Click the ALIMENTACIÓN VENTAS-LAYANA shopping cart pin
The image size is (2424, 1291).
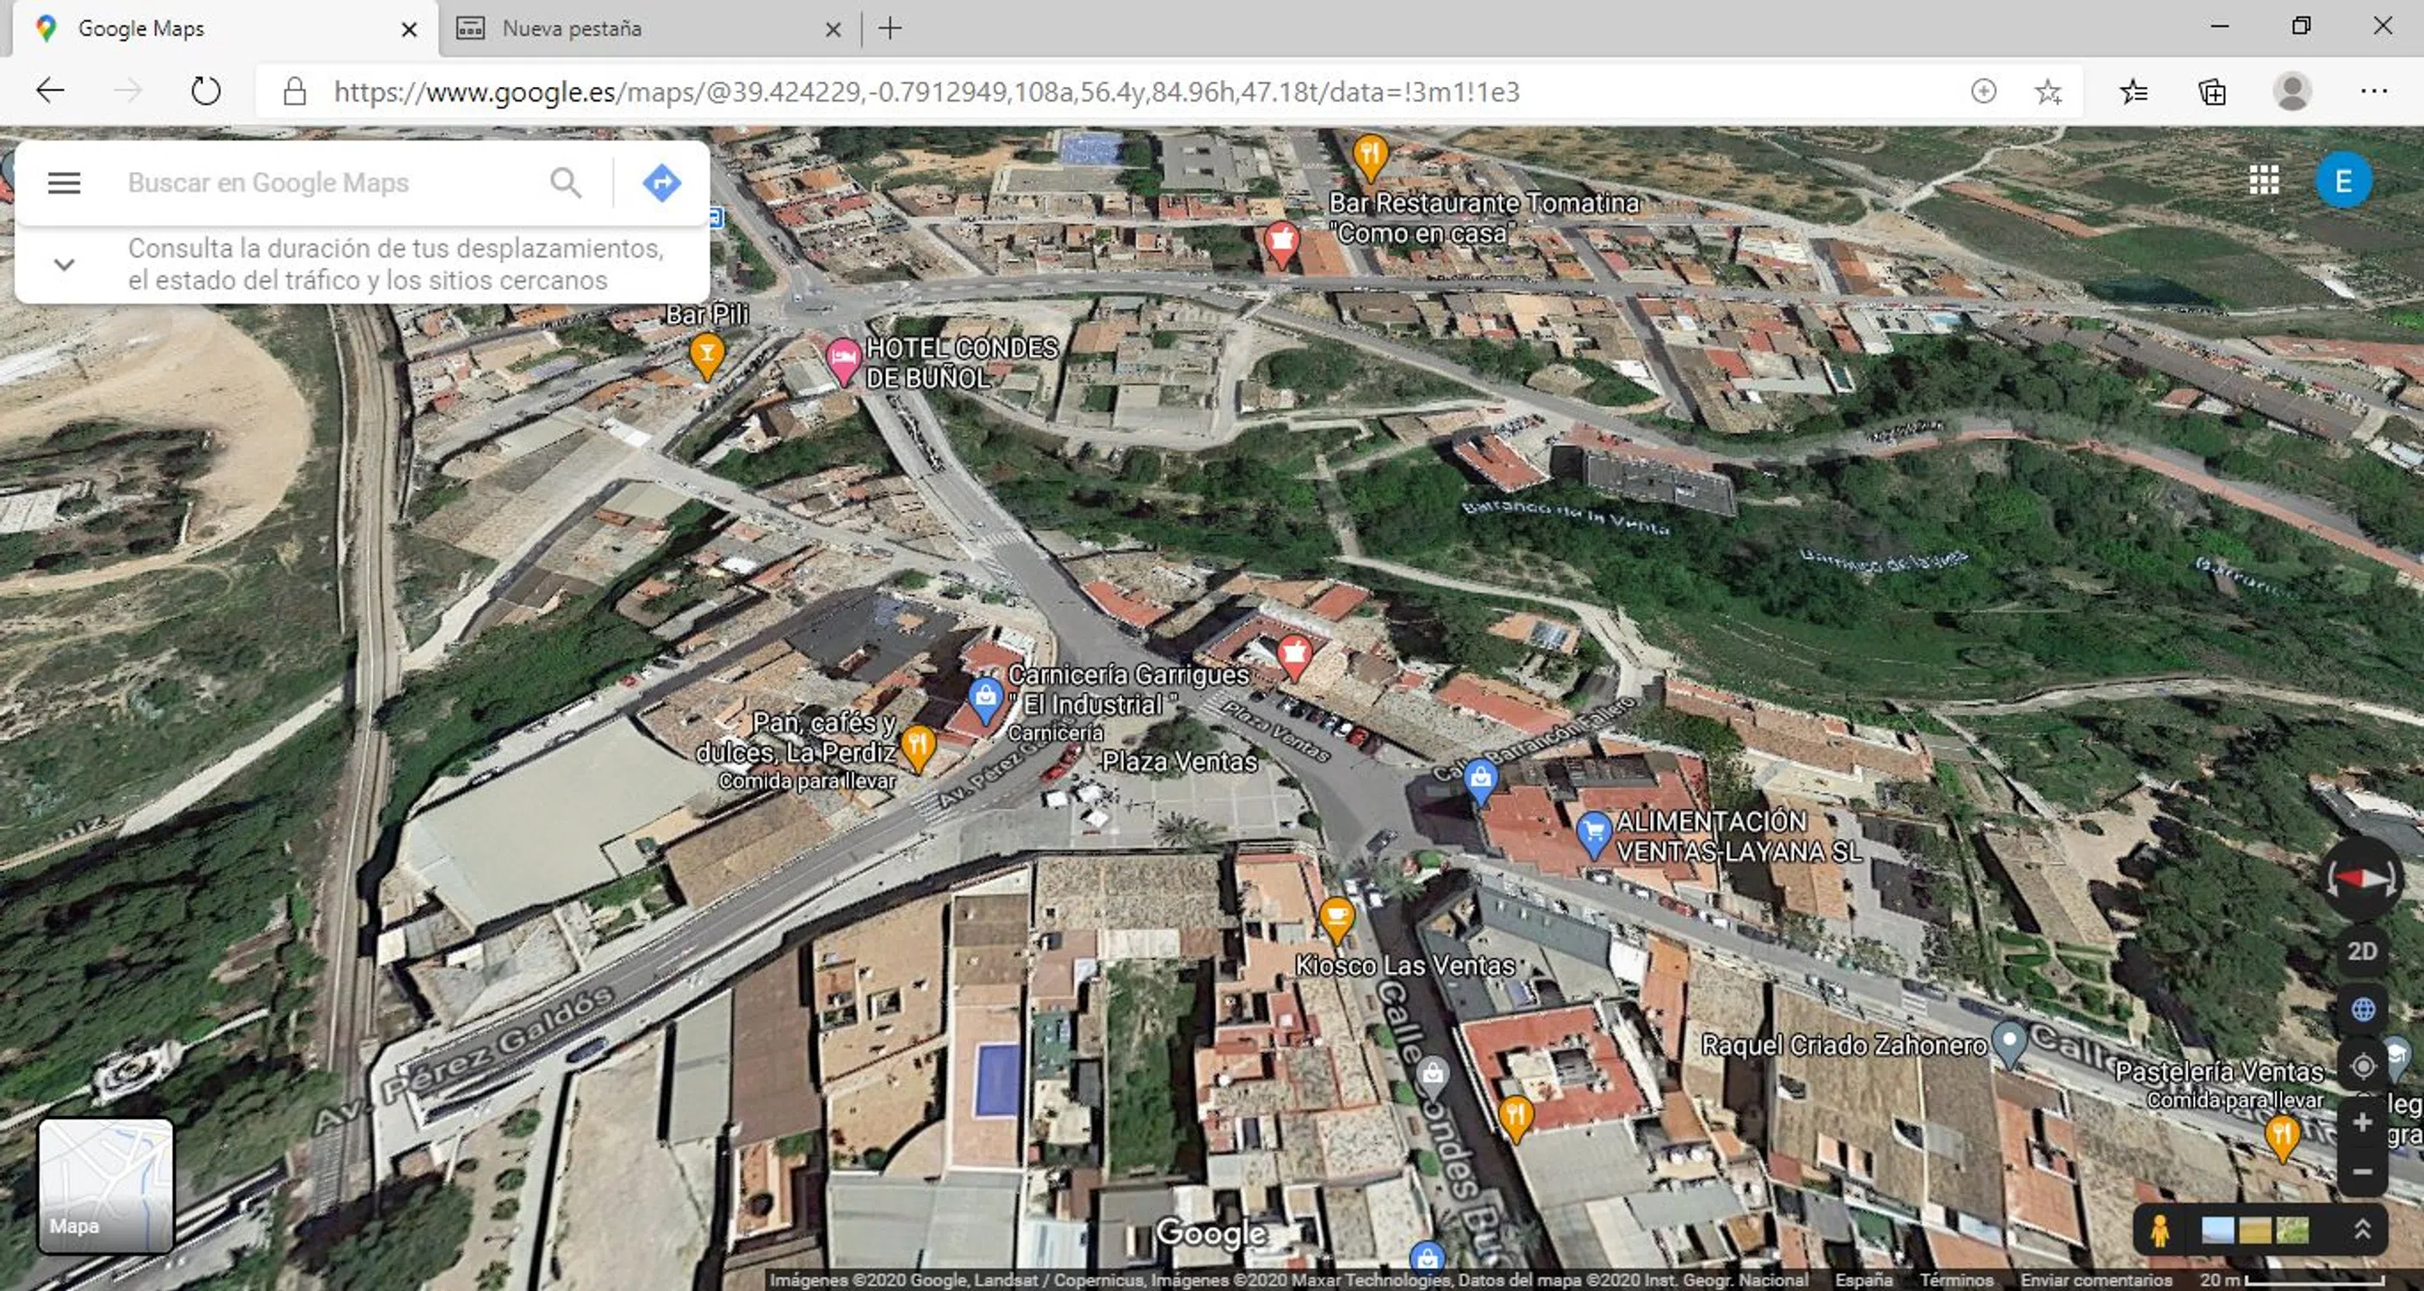tap(1593, 832)
